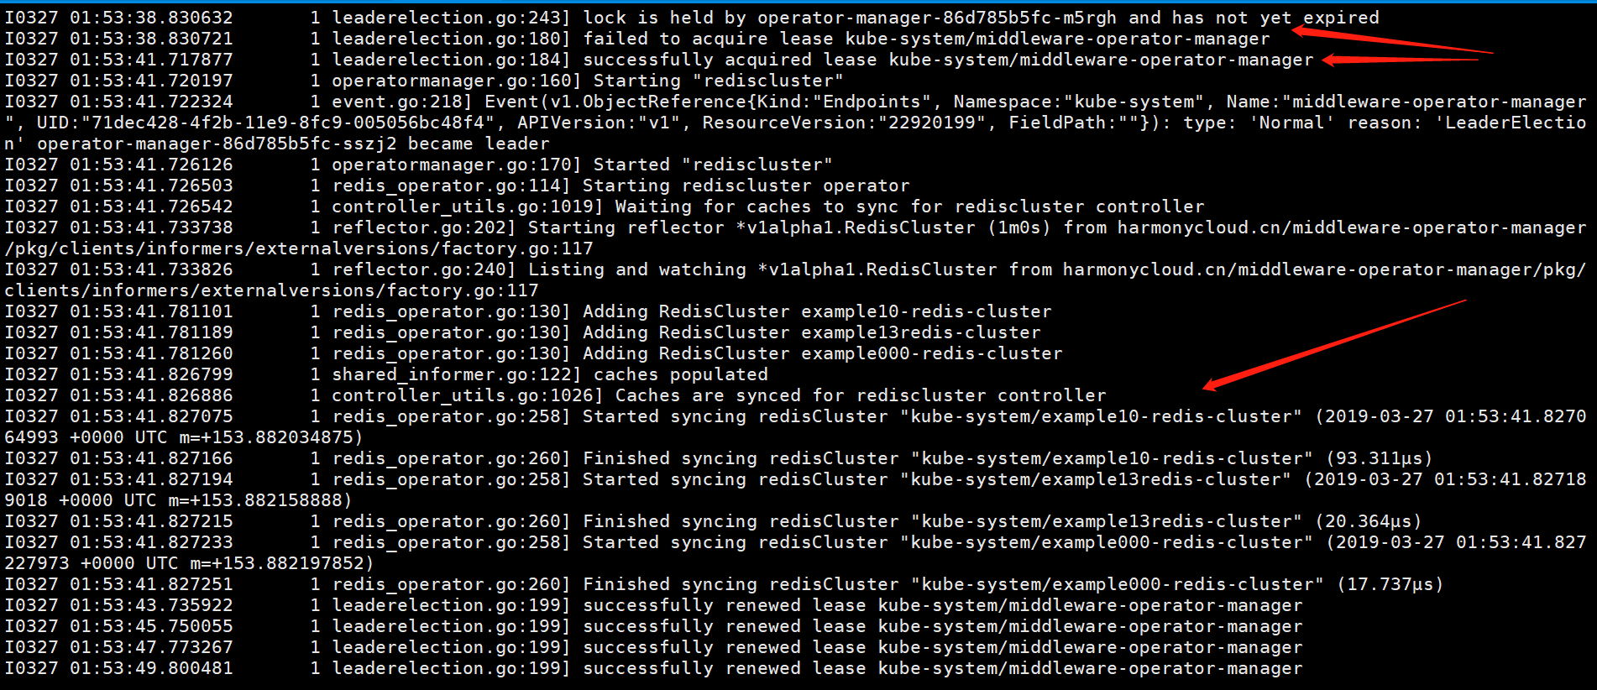The height and width of the screenshot is (690, 1597).
Task: Click "Adding RedisCluster example000-redis-cluster" line
Action: (823, 353)
